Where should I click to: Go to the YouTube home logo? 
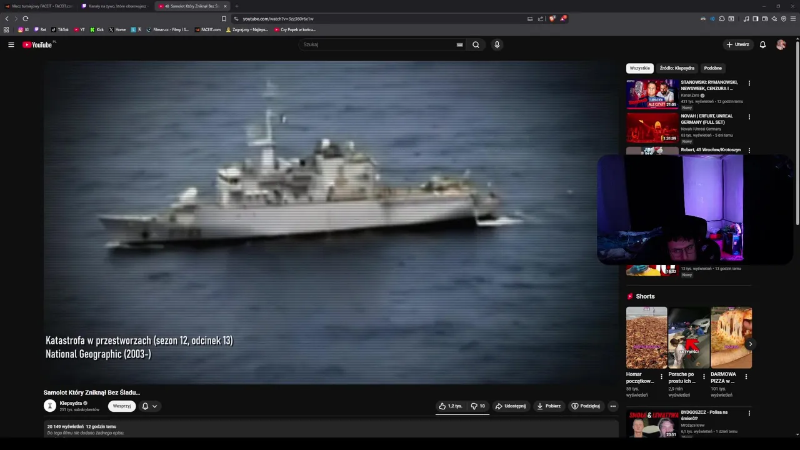pos(37,44)
